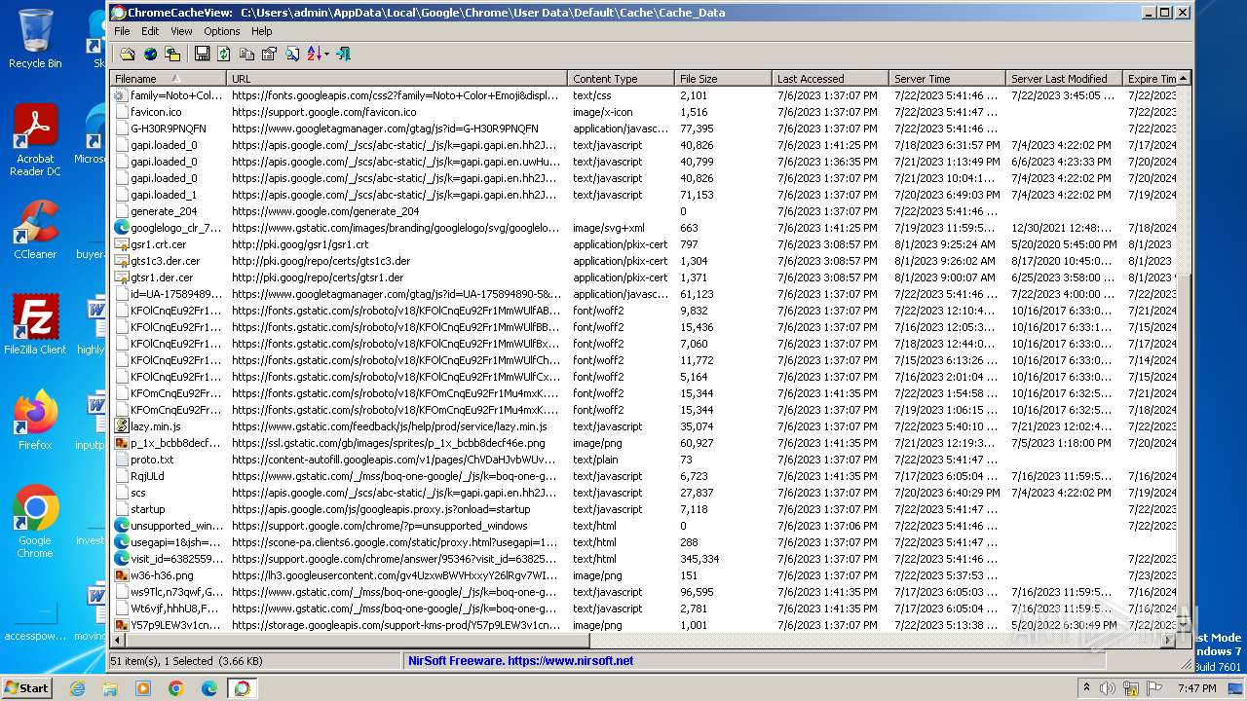Sort by the Content Type column header
Image resolution: width=1247 pixels, height=701 pixels.
[x=622, y=79]
